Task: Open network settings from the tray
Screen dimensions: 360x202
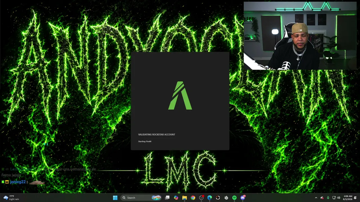Action: coord(334,198)
